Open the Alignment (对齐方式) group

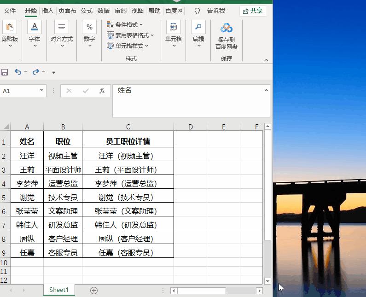(x=62, y=34)
